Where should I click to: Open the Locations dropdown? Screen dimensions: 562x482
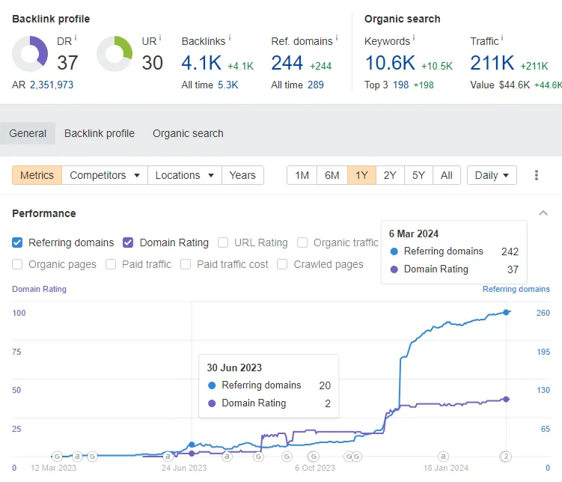[x=185, y=175]
